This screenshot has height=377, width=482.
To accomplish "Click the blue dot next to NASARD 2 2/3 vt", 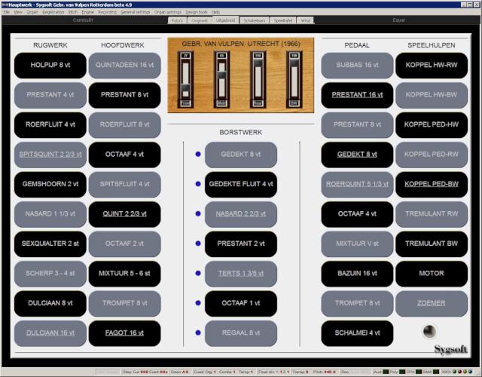I will [198, 213].
